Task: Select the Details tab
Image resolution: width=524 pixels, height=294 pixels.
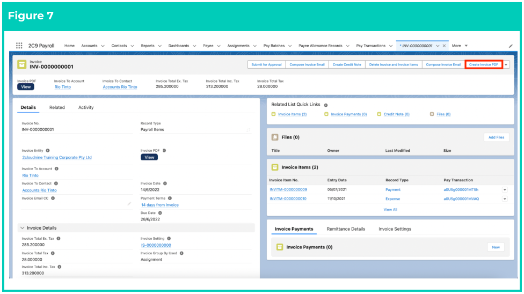Action: [x=28, y=108]
